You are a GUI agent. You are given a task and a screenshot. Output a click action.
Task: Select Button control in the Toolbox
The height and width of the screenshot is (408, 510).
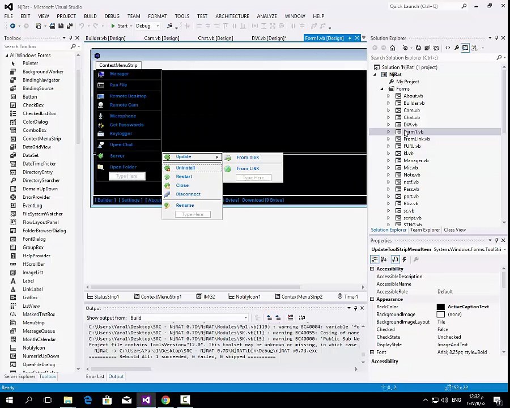29,97
